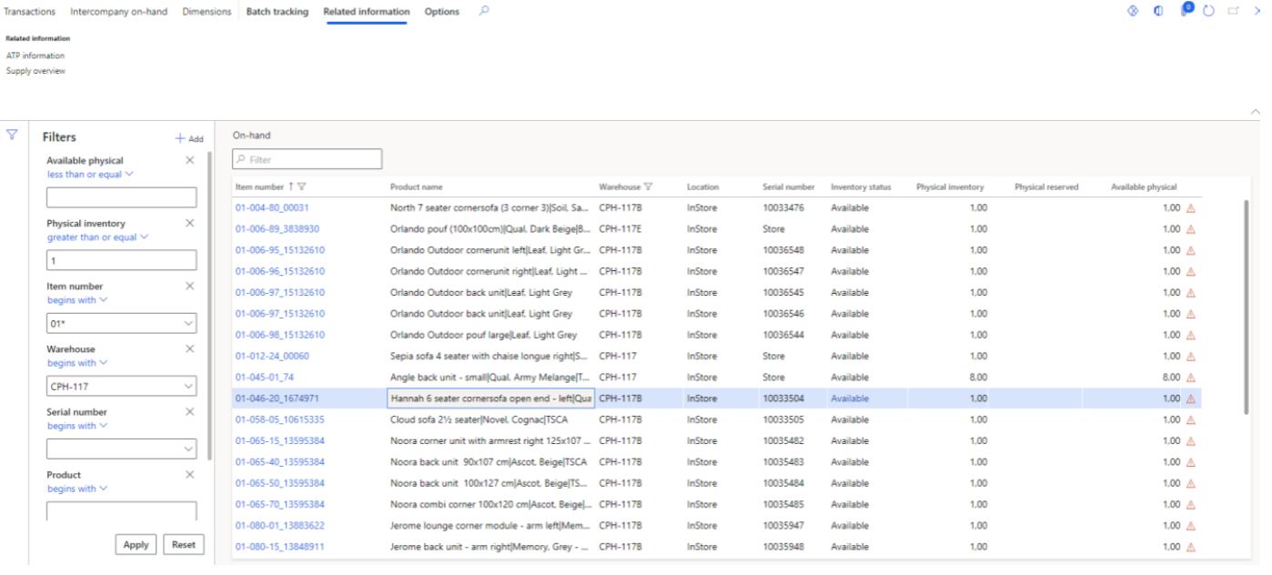The image size is (1272, 575).
Task: Remove the Available physical filter
Action: click(x=190, y=160)
